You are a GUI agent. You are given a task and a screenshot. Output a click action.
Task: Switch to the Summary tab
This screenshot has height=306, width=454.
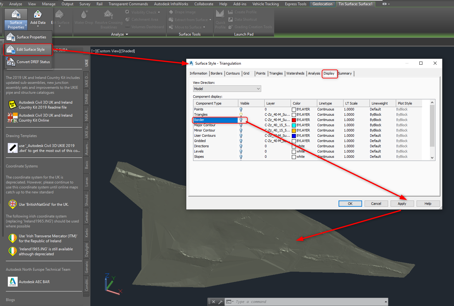point(345,73)
